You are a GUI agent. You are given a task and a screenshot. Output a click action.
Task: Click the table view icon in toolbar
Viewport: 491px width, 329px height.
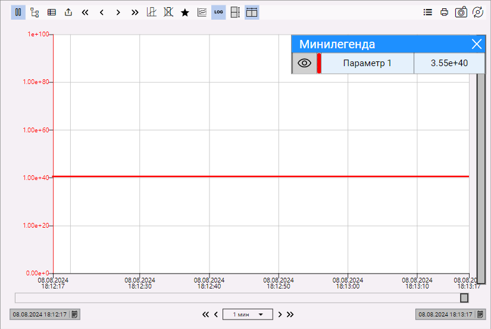[x=52, y=12]
